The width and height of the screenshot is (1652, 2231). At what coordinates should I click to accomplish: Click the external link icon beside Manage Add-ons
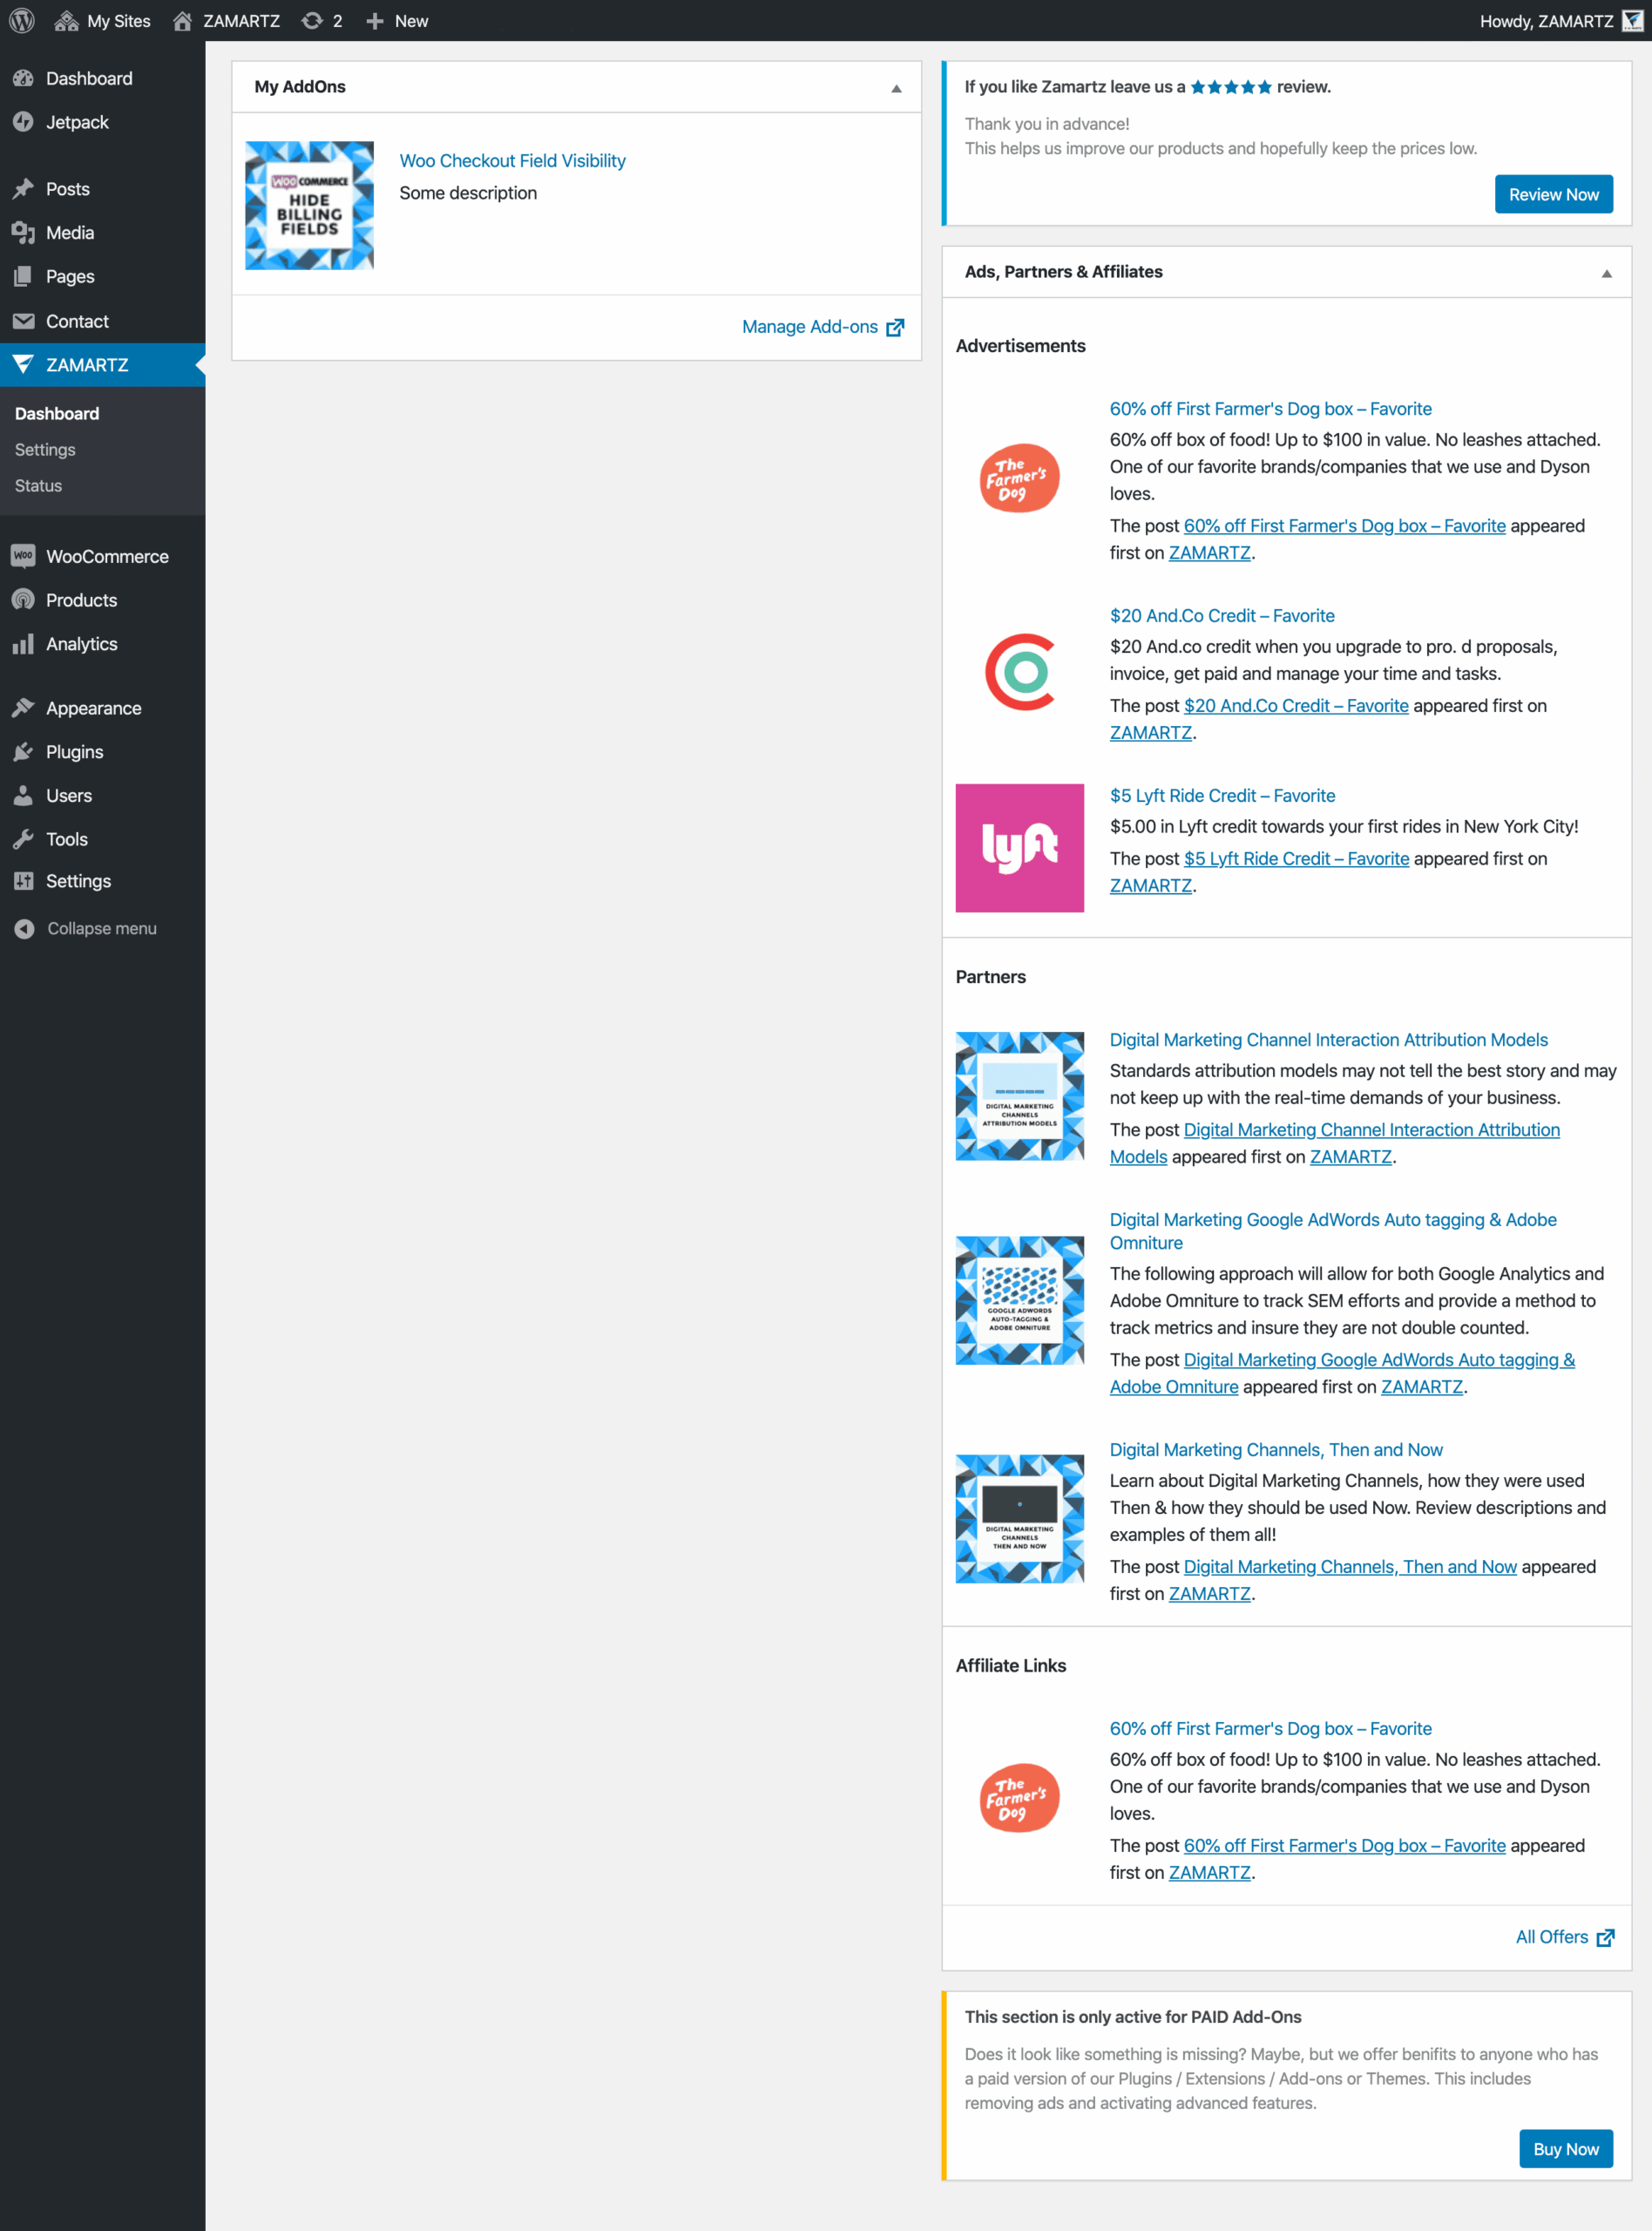[x=897, y=326]
